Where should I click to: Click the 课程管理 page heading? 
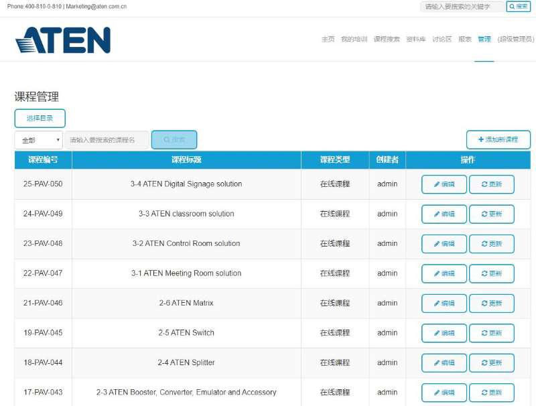pos(37,96)
